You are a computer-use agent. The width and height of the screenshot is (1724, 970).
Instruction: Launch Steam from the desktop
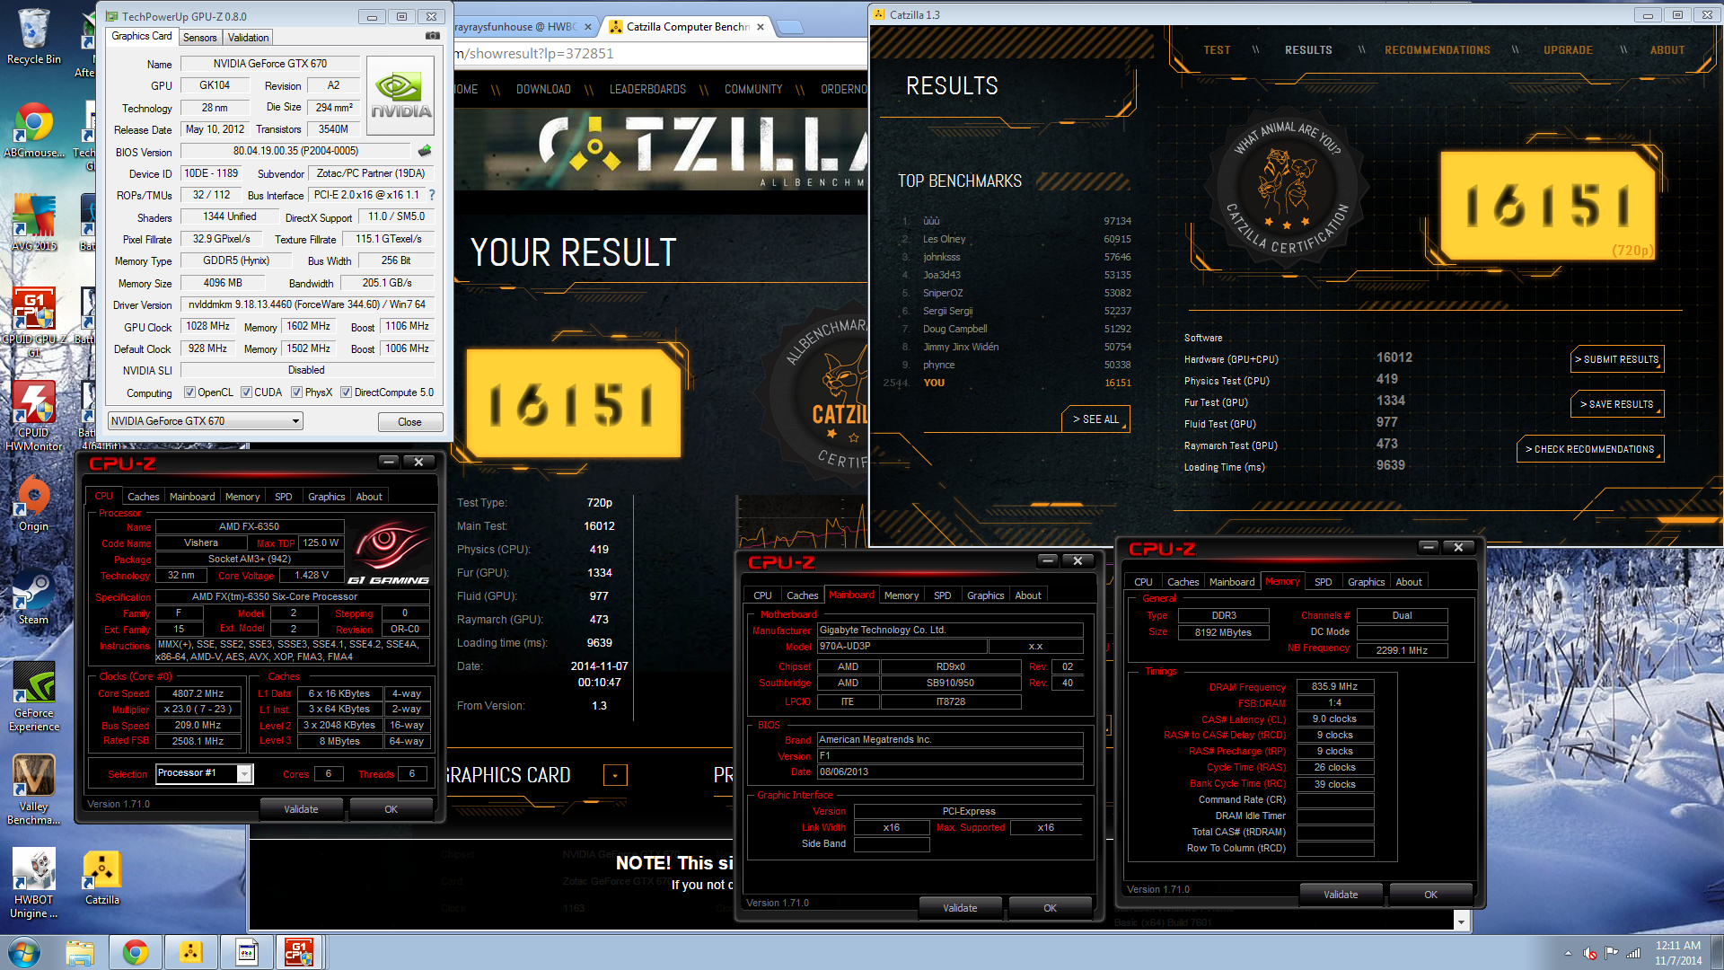coord(33,596)
